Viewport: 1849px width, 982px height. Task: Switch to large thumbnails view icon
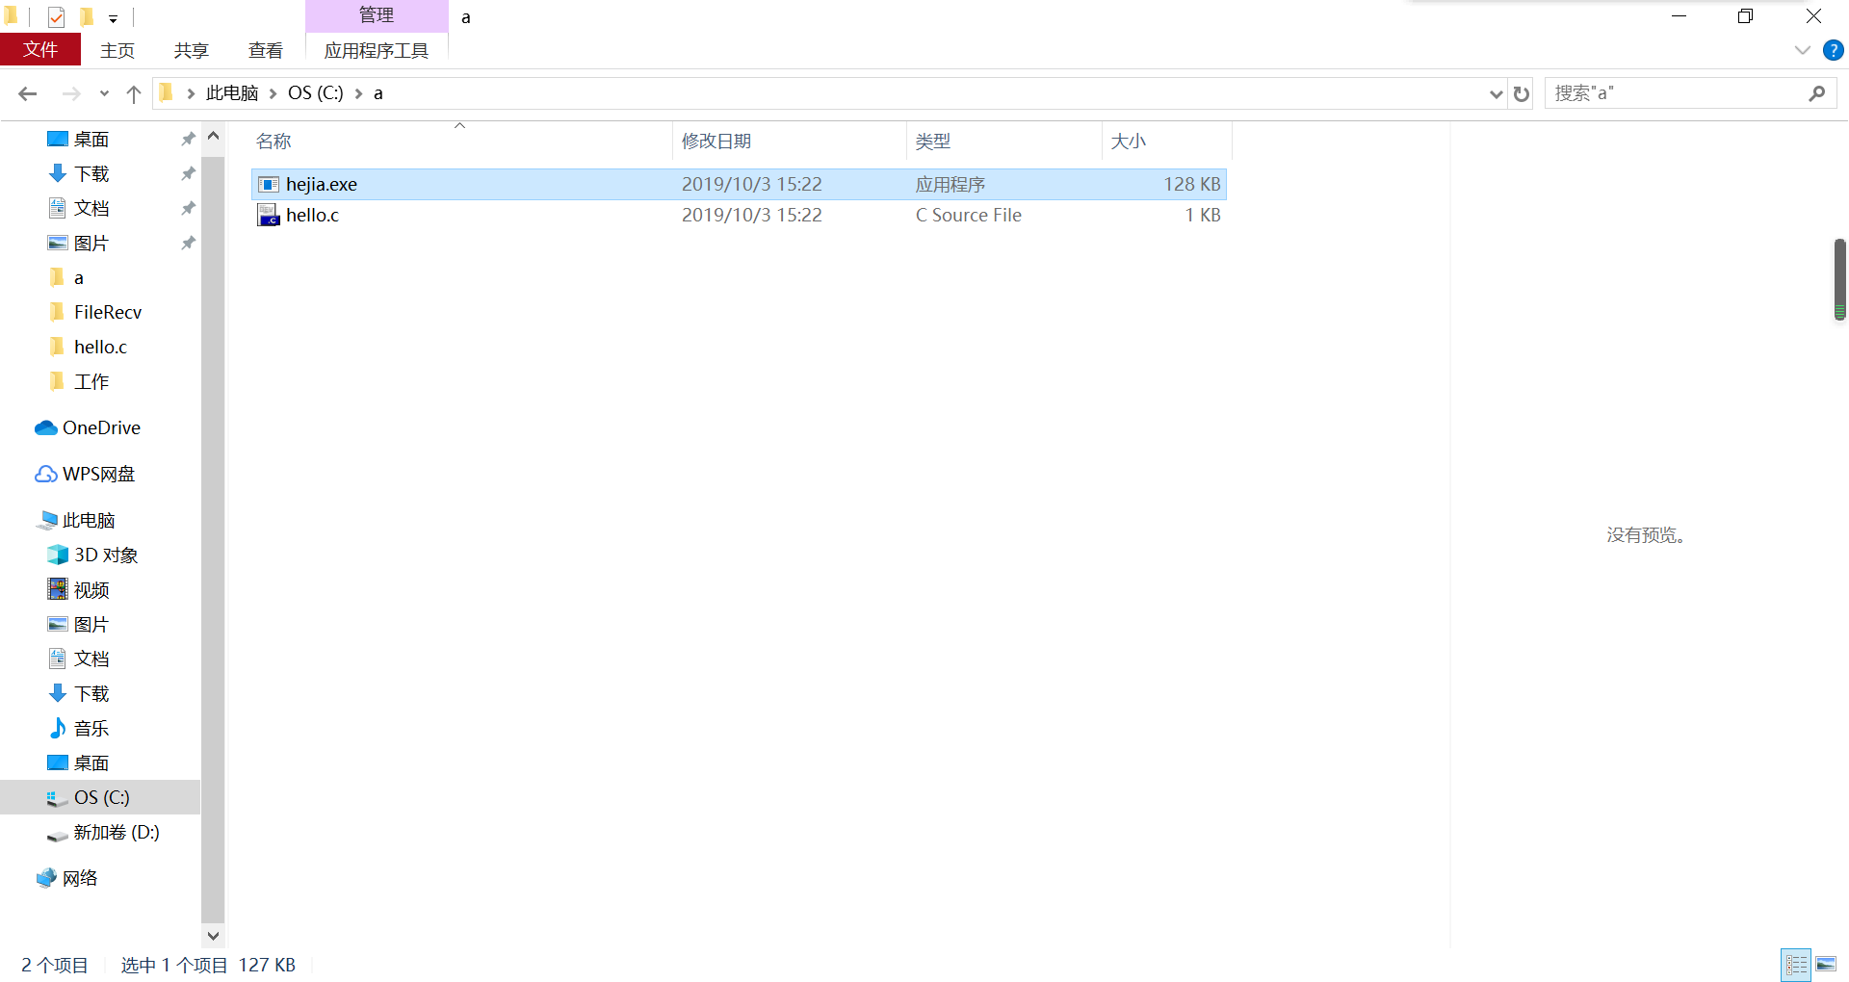[1826, 964]
